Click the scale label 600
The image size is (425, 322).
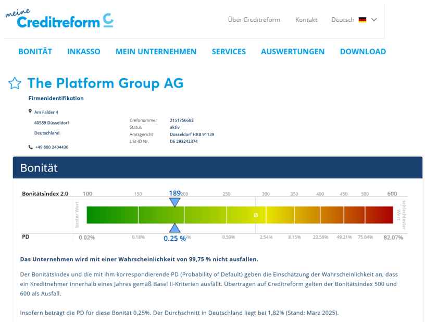click(x=392, y=194)
